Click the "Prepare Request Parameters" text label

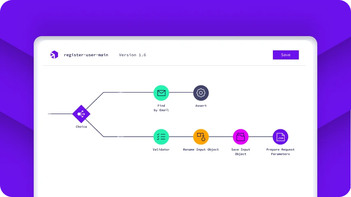[280, 152]
